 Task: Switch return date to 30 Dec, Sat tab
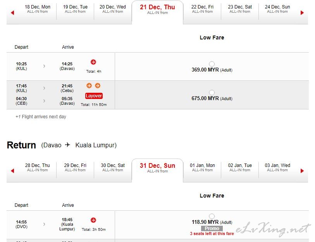(x=113, y=168)
